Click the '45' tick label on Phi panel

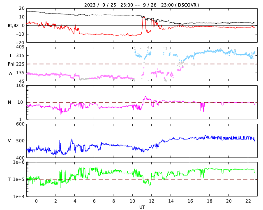point(22,81)
